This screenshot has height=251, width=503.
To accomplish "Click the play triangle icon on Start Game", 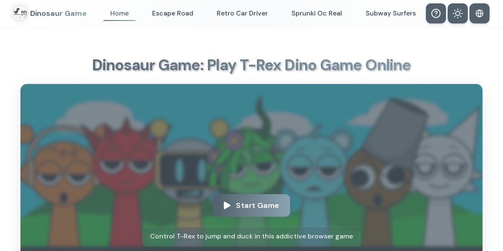I will (227, 205).
